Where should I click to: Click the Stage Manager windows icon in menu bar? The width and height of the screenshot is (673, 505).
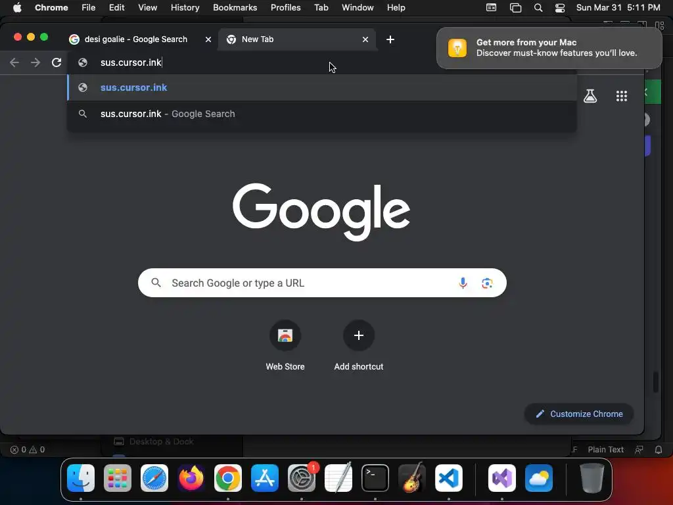pyautogui.click(x=515, y=8)
